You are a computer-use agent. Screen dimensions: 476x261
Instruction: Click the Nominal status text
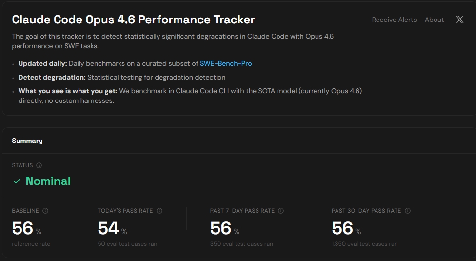click(48, 181)
